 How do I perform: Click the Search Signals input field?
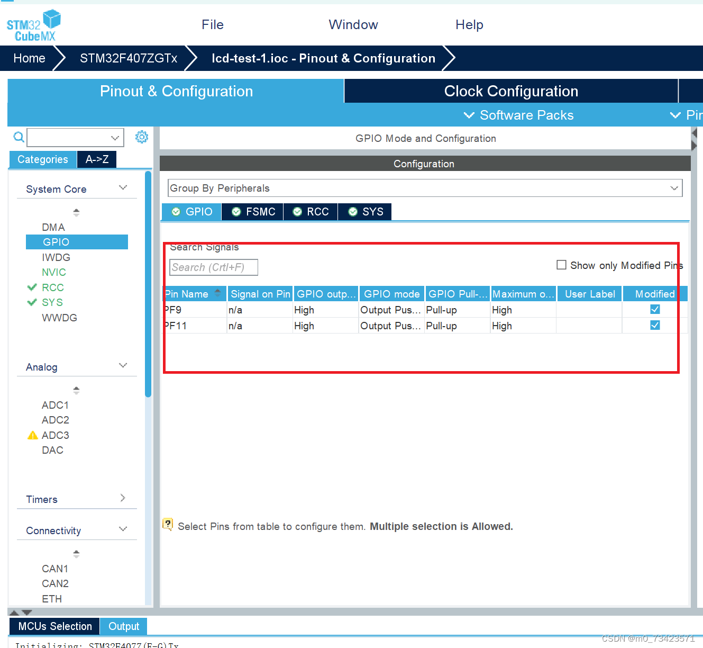tap(214, 267)
